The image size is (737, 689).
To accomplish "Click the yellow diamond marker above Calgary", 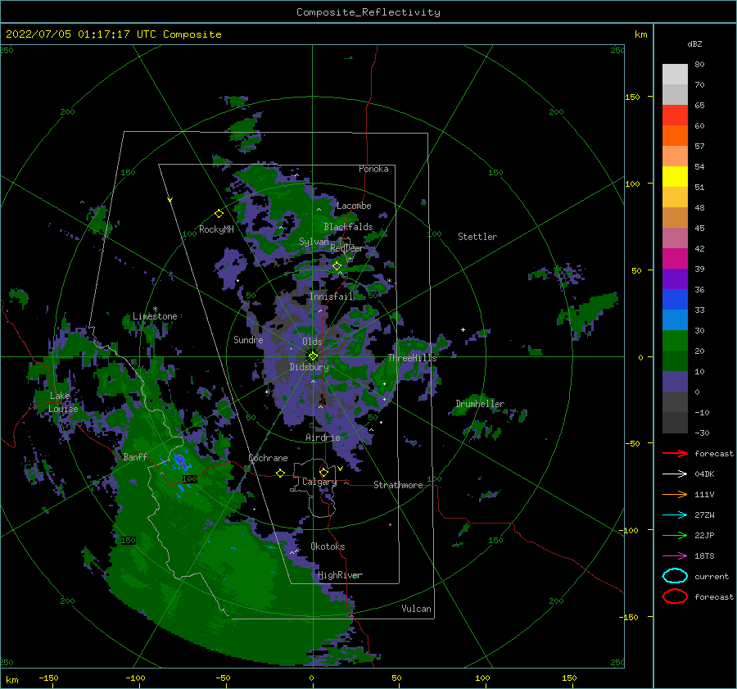I will (323, 472).
